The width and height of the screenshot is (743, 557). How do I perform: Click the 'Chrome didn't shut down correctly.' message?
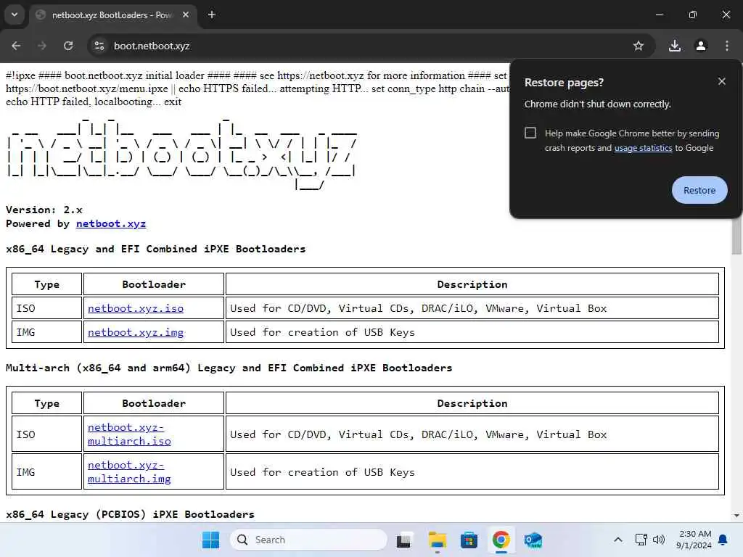tap(598, 104)
